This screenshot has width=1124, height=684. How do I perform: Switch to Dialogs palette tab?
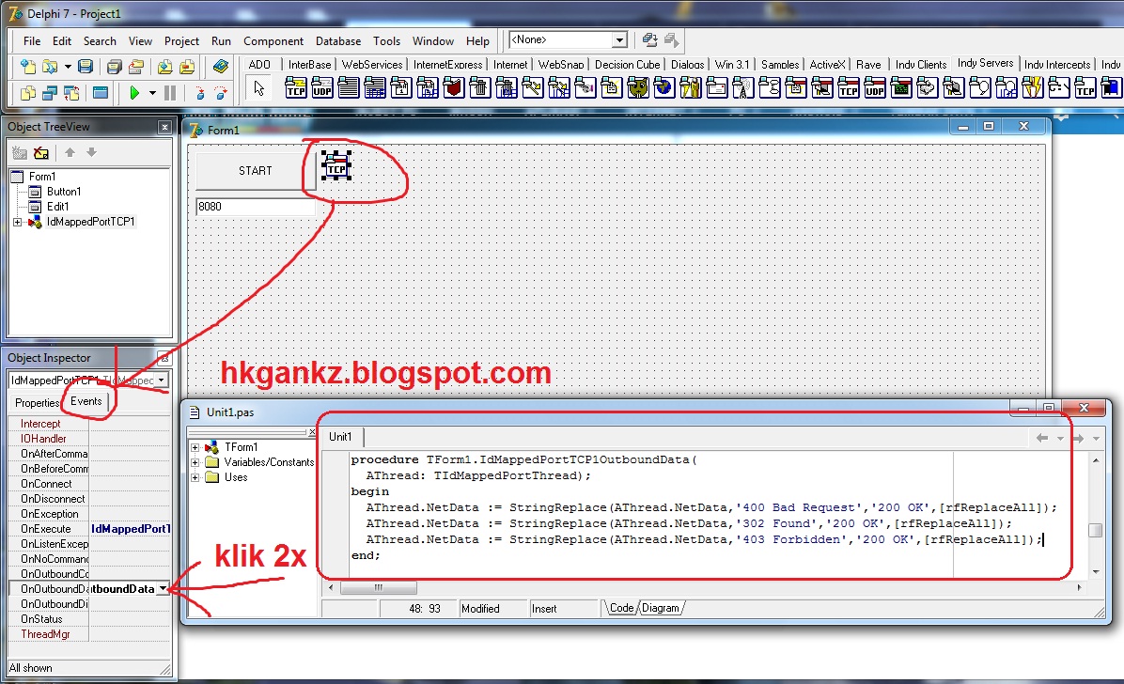(687, 65)
